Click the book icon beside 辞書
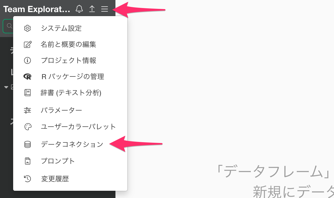 (x=28, y=93)
